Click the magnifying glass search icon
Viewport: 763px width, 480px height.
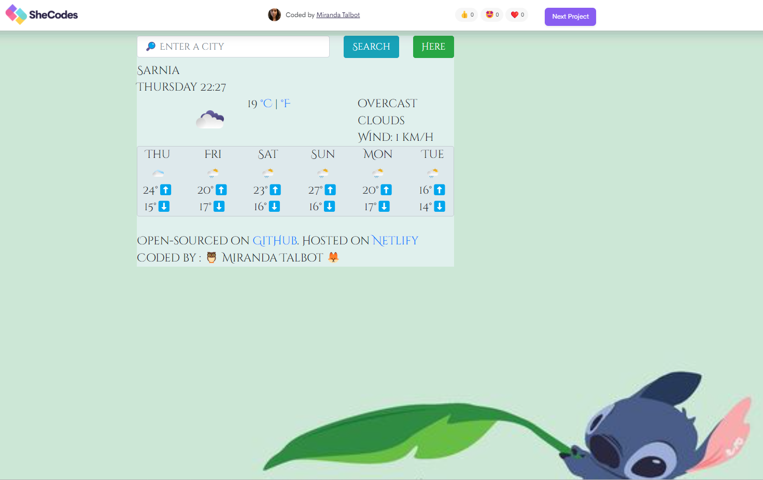coord(151,47)
